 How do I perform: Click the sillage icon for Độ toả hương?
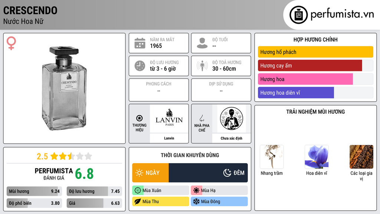click(x=202, y=66)
